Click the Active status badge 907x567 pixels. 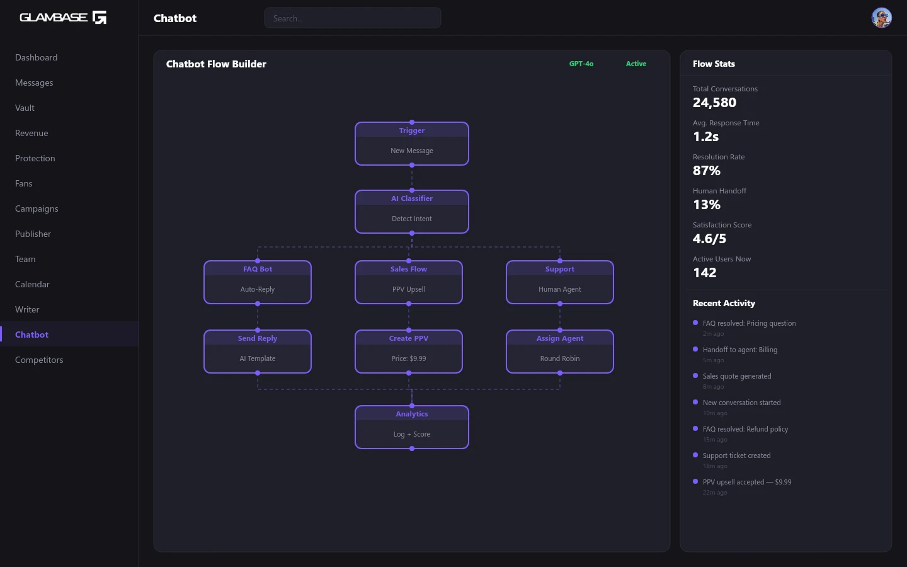tap(636, 64)
